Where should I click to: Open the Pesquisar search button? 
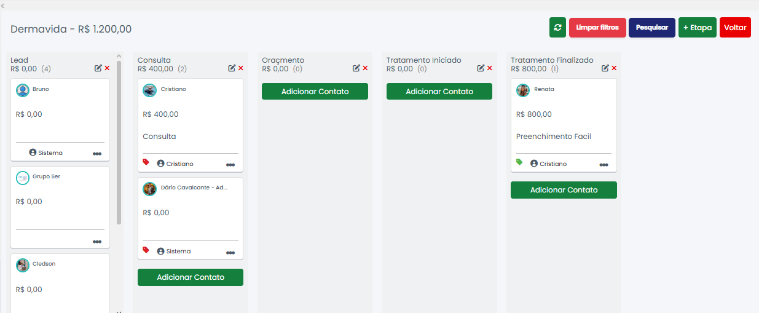tap(652, 28)
